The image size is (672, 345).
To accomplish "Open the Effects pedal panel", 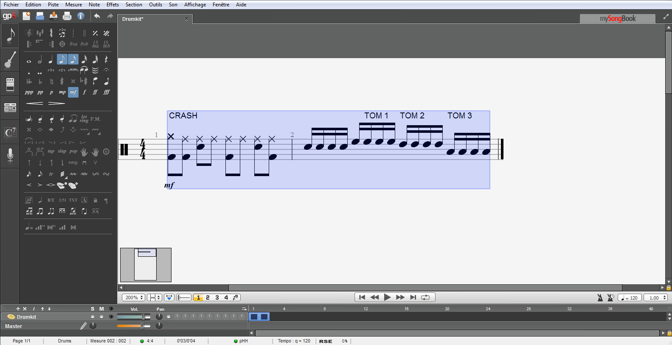I will click(x=10, y=84).
